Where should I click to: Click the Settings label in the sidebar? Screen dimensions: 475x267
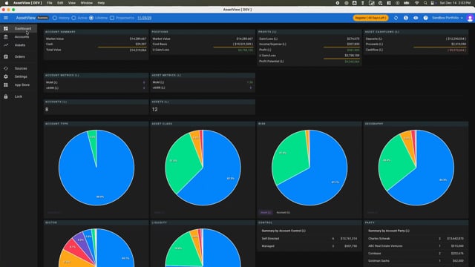click(x=21, y=76)
